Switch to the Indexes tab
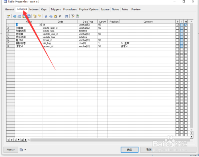The image size is (199, 157). pos(34,10)
